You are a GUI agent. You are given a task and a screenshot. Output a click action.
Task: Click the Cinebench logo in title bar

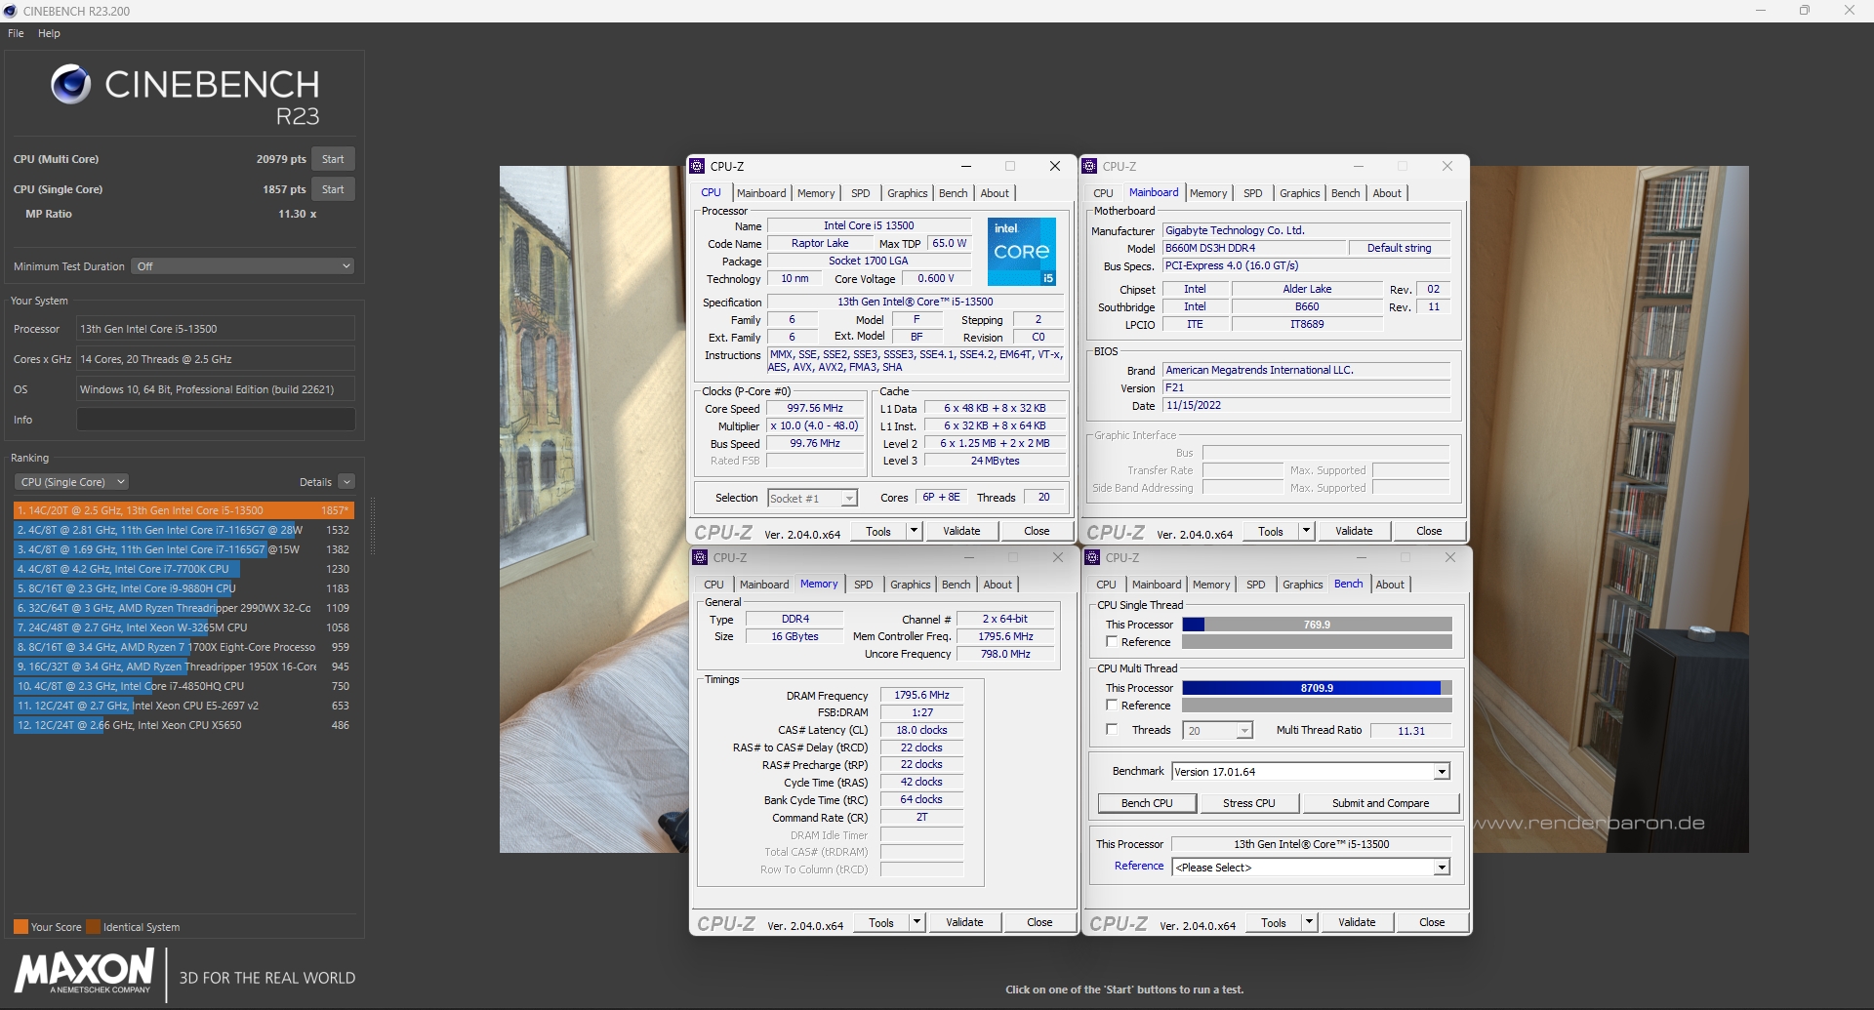coord(10,11)
